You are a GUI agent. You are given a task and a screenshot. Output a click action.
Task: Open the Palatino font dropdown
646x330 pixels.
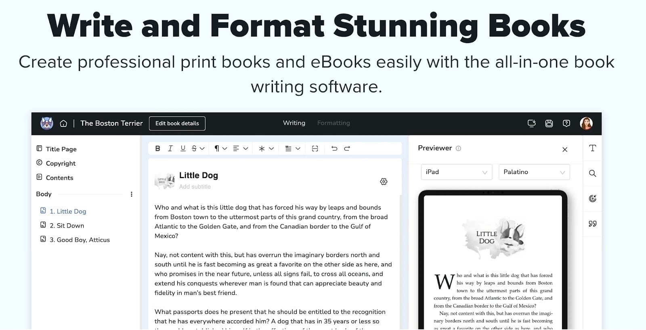[x=534, y=172]
